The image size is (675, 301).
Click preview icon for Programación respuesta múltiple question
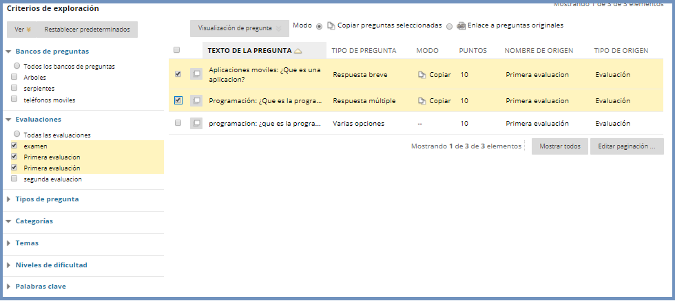[x=196, y=100]
